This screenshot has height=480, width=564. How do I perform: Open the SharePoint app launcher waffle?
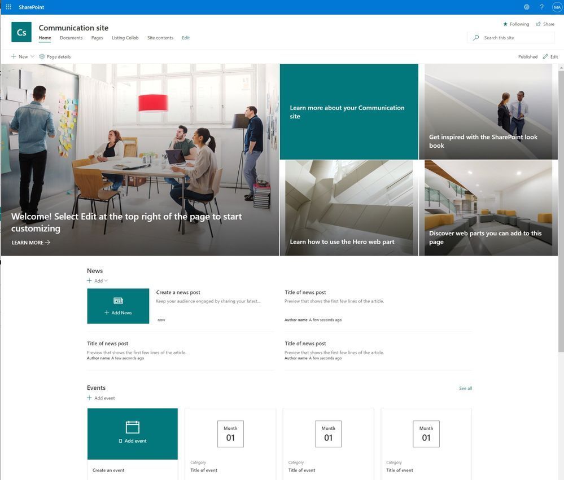pyautogui.click(x=8, y=7)
